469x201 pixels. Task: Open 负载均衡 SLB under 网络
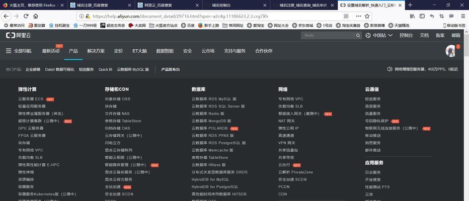coord(290,106)
